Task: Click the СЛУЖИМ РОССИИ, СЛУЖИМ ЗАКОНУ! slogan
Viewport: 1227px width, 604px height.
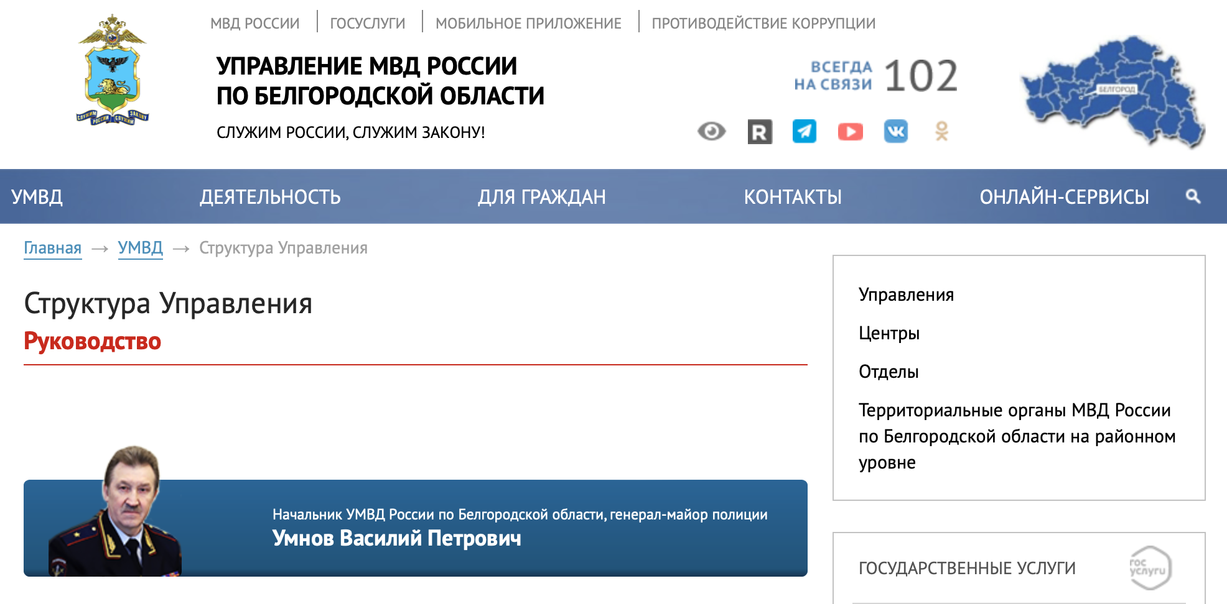Action: (351, 132)
